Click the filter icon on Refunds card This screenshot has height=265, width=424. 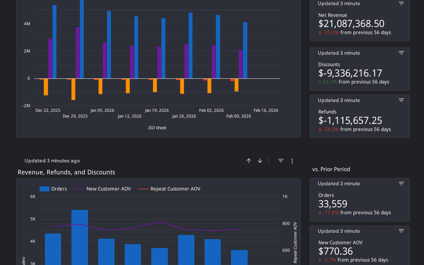(401, 100)
